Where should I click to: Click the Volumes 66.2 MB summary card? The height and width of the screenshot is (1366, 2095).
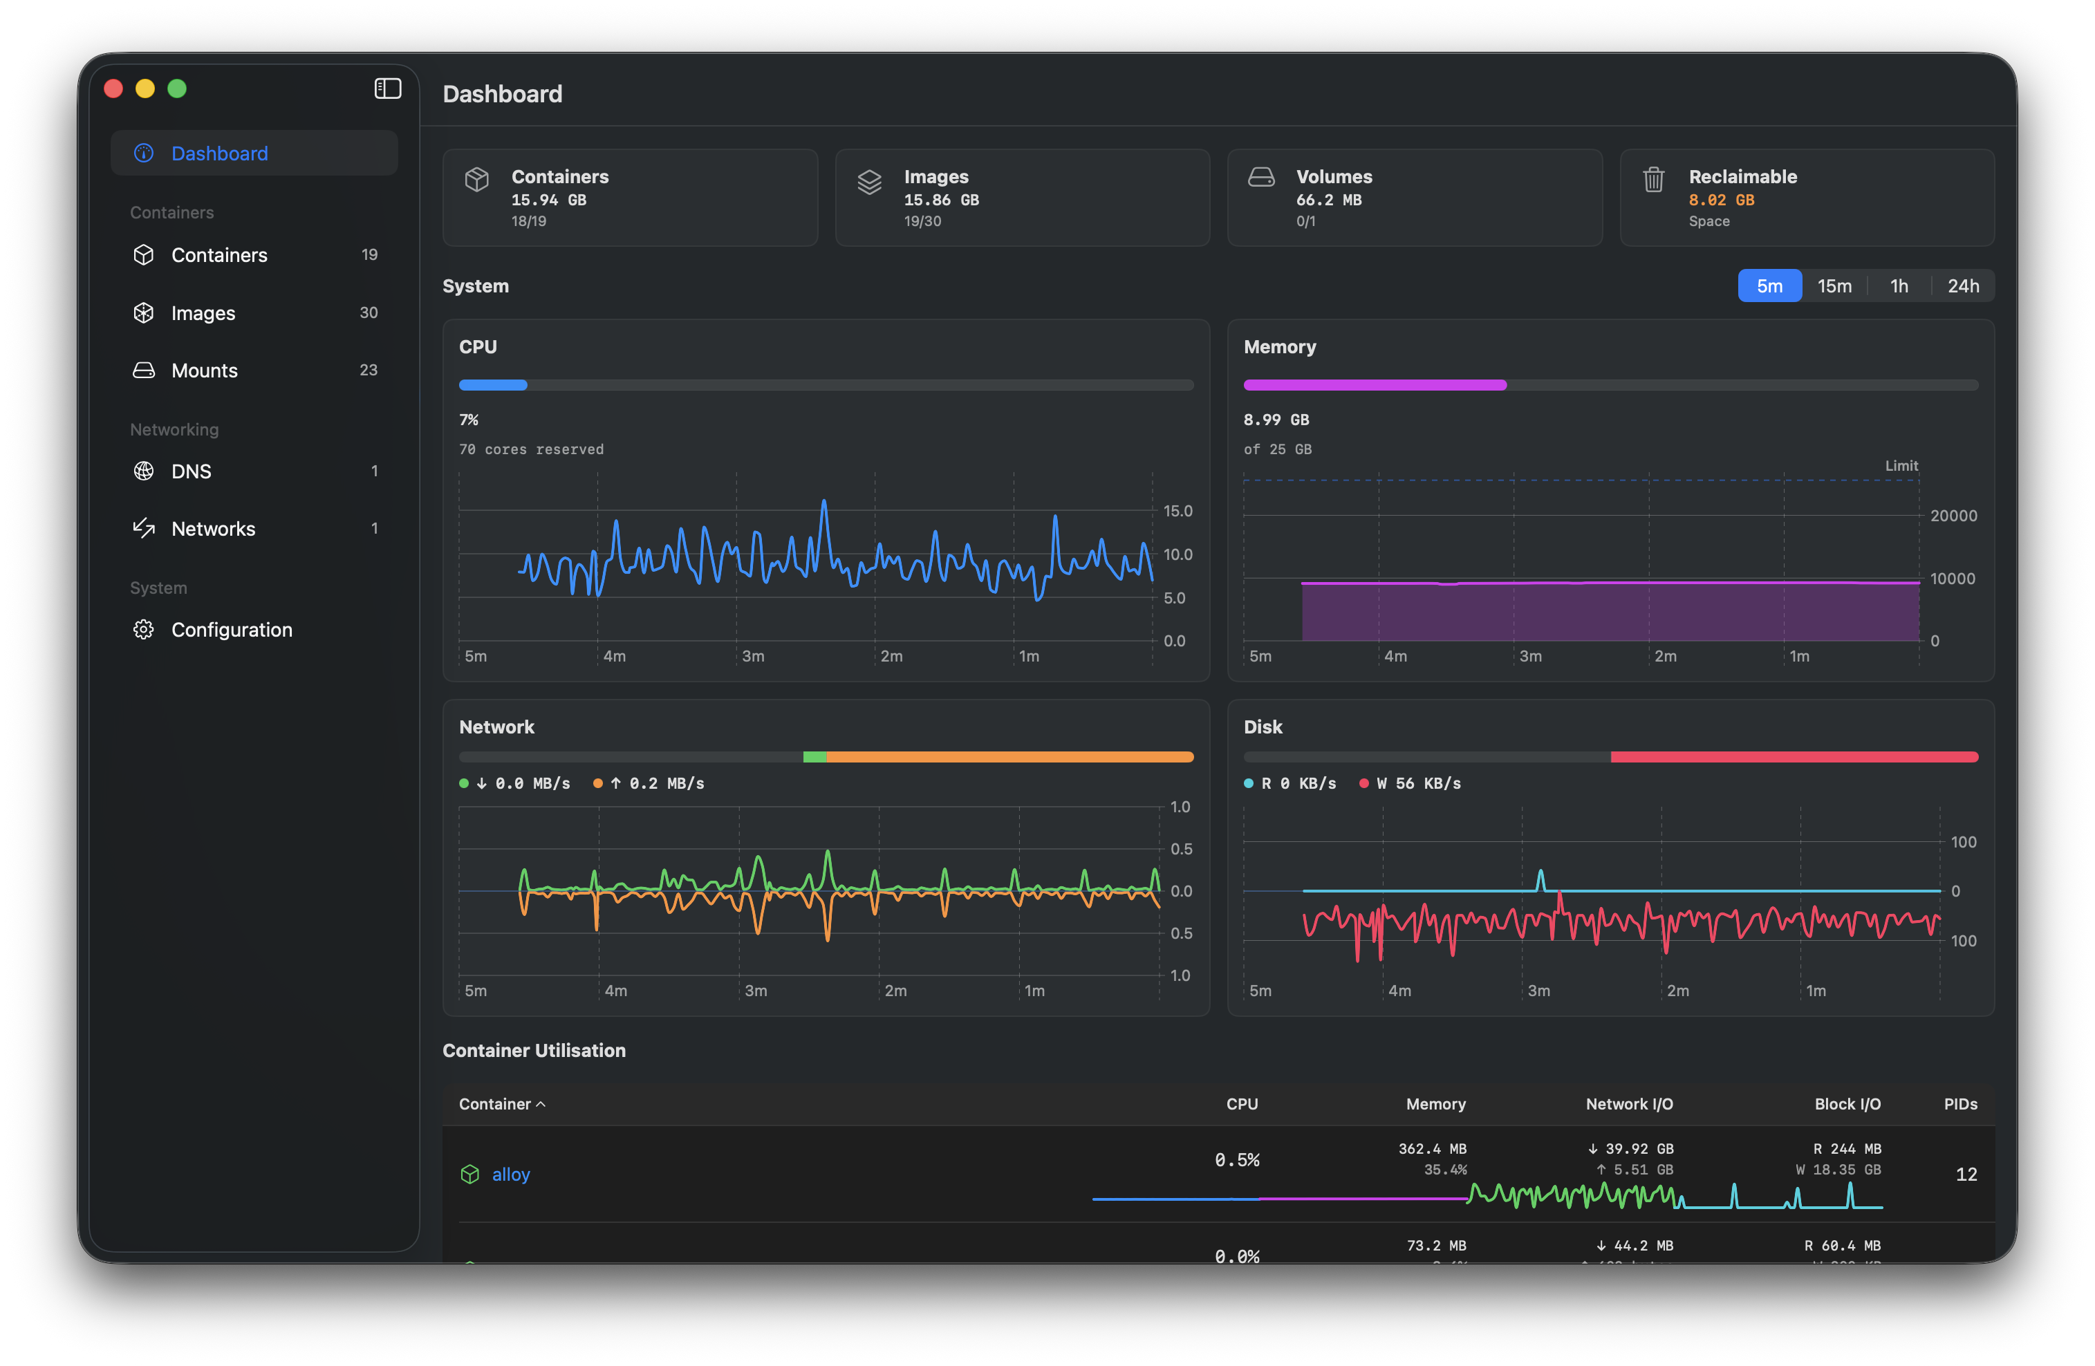(x=1415, y=197)
